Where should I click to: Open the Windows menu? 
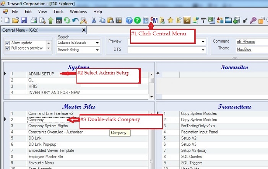[78, 11]
